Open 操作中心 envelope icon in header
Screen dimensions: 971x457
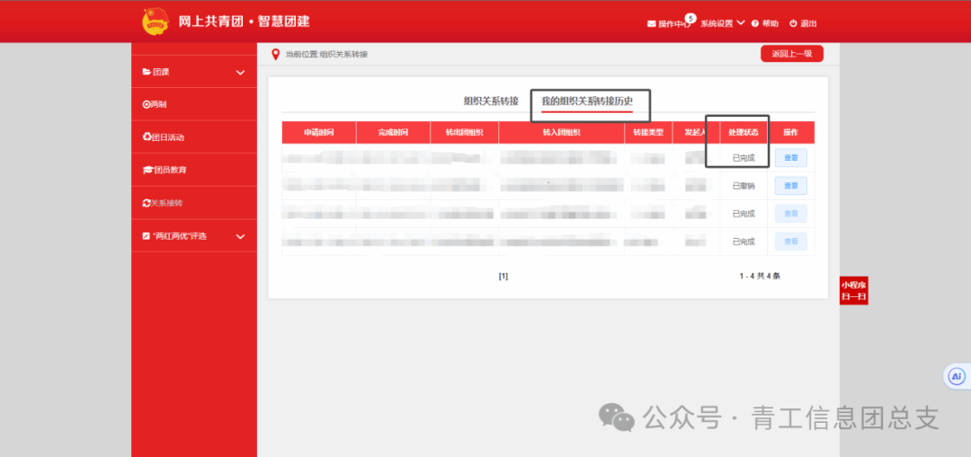pyautogui.click(x=652, y=24)
